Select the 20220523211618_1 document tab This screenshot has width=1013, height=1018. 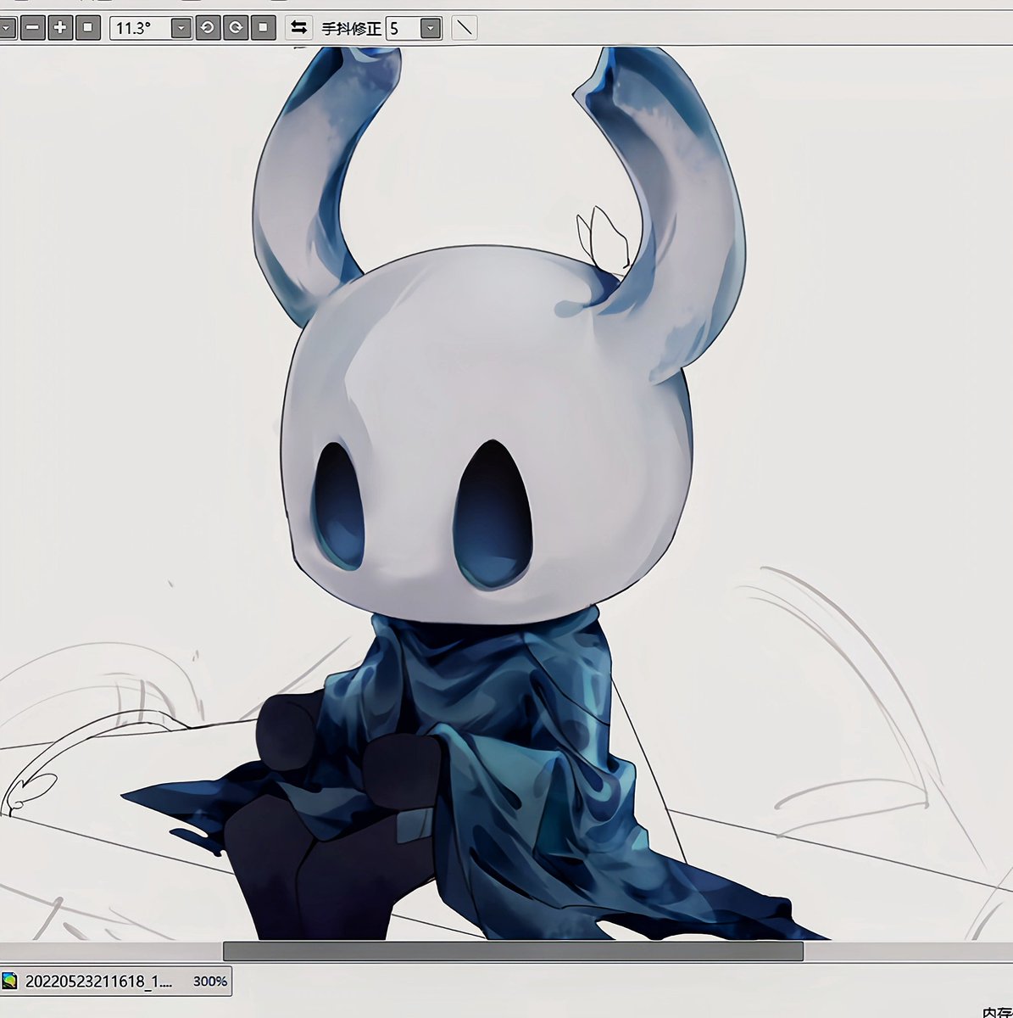click(x=115, y=981)
